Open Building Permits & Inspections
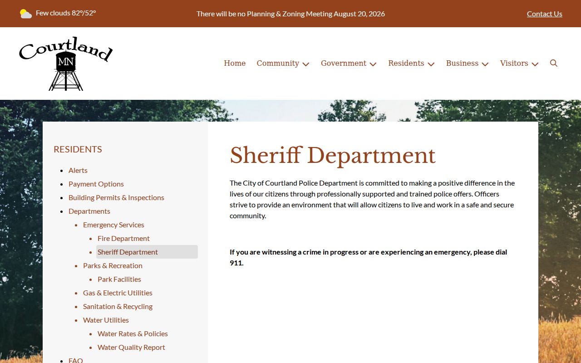Screen dimensions: 581x363 (116, 197)
